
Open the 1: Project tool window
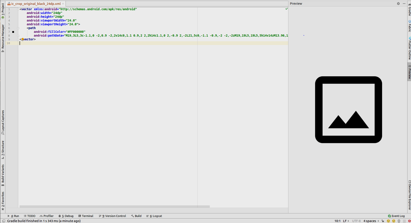pos(3,10)
